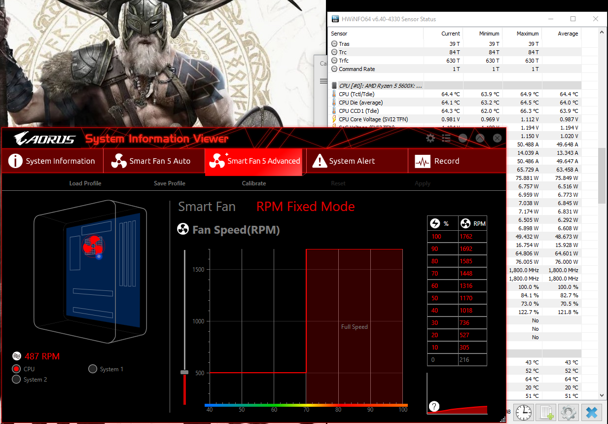Click the Minimum column header
Screen dimensions: 608x424
pos(489,34)
